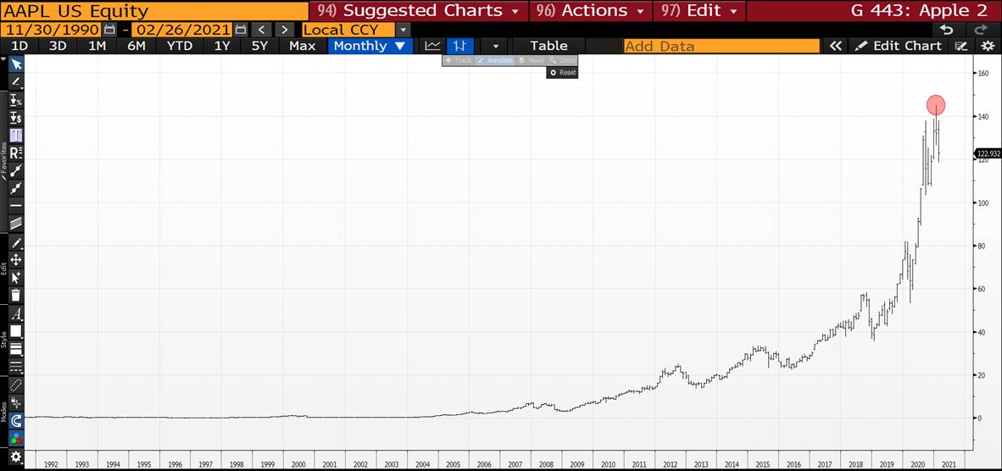Click the Edit Chart button
The image size is (1002, 471).
point(899,46)
